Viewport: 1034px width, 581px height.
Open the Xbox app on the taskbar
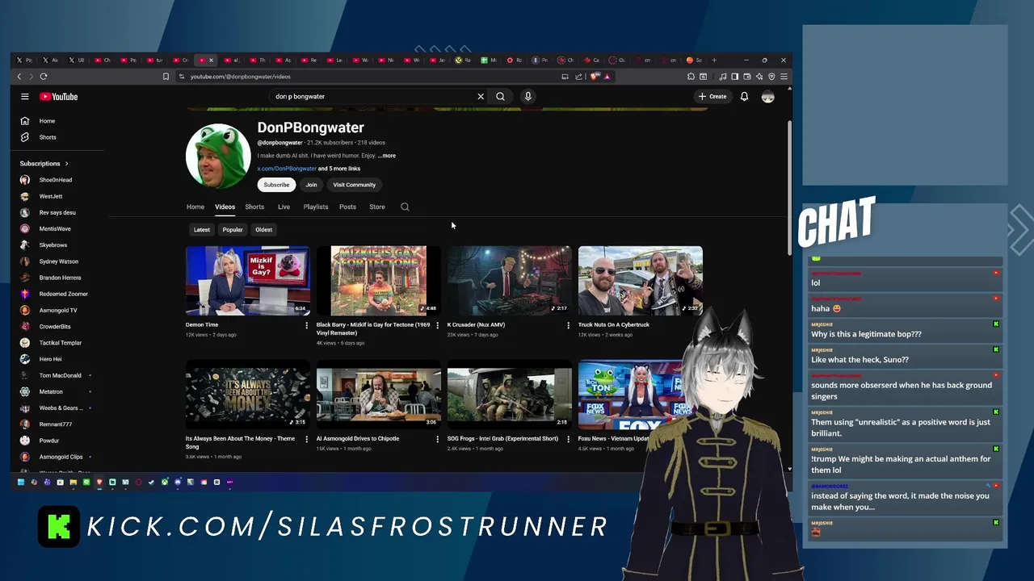click(165, 482)
